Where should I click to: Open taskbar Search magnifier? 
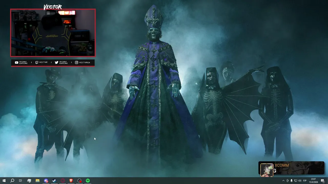(12, 181)
